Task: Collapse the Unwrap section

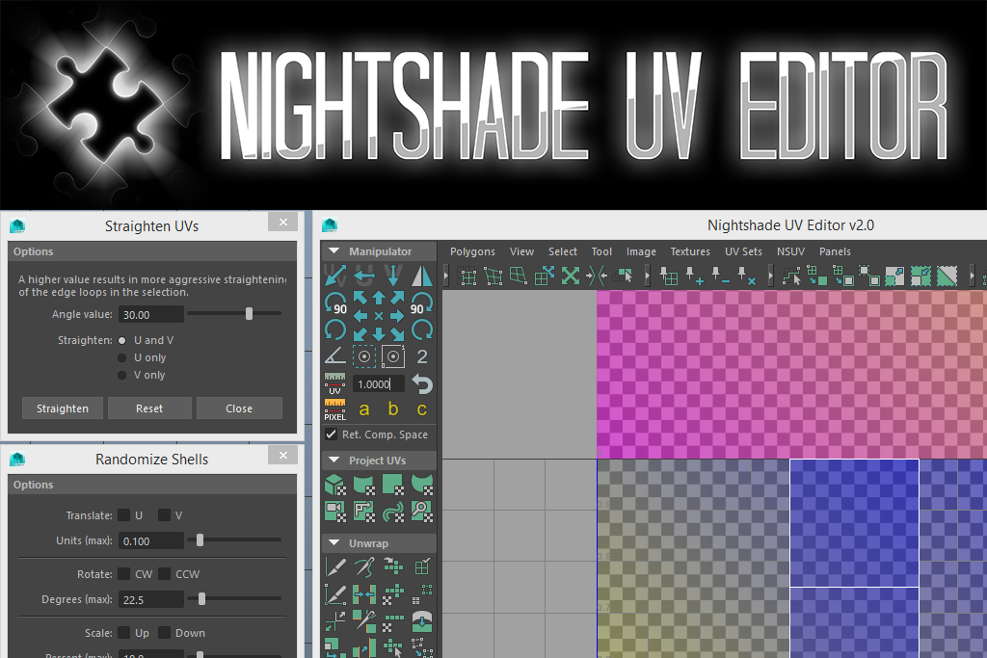Action: click(334, 543)
